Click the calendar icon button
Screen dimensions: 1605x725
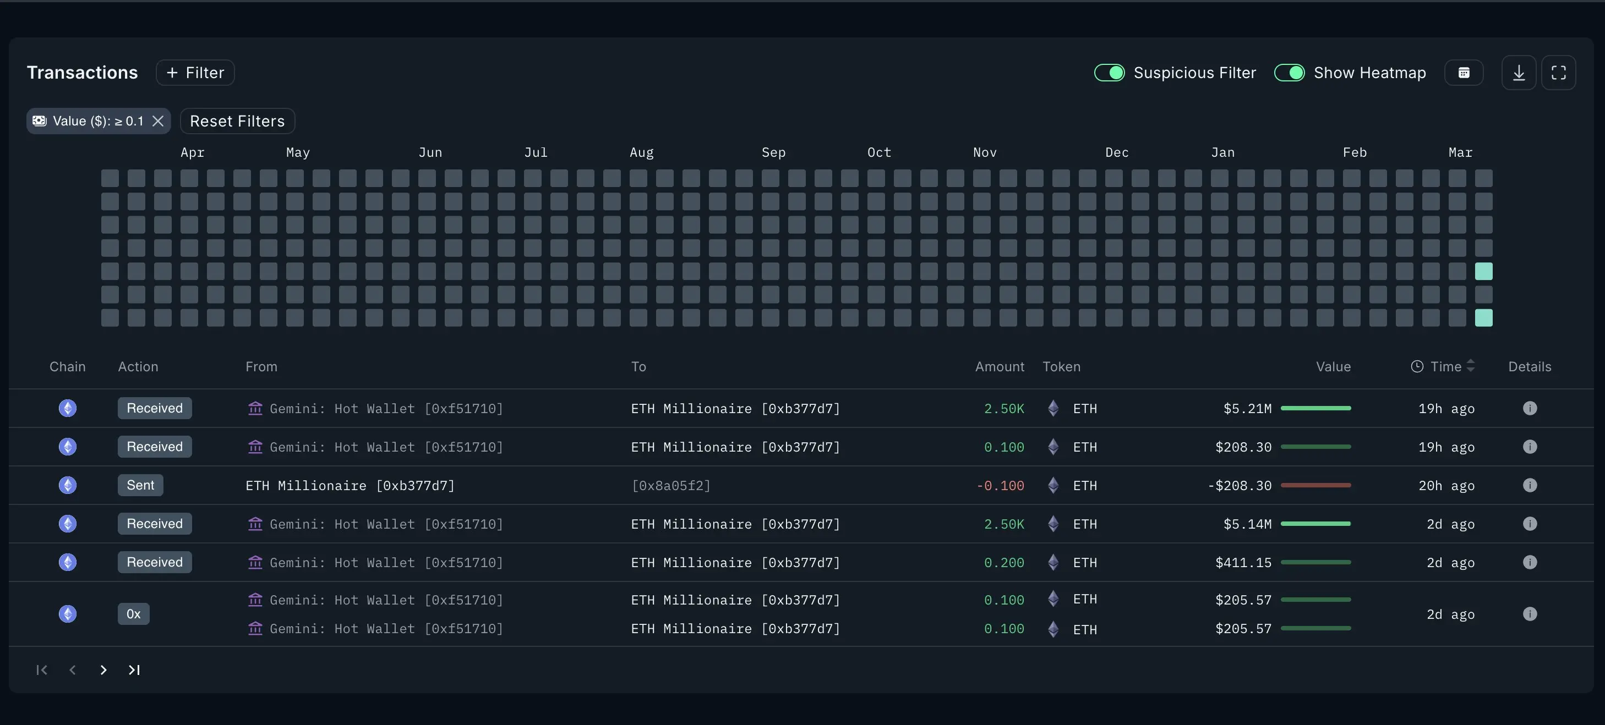coord(1464,73)
